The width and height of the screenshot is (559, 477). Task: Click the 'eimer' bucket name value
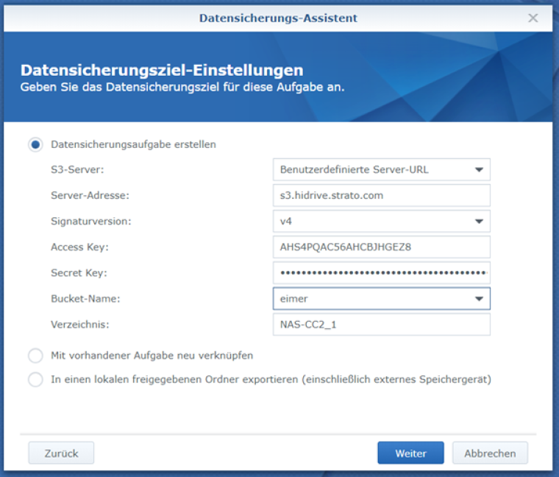[293, 299]
